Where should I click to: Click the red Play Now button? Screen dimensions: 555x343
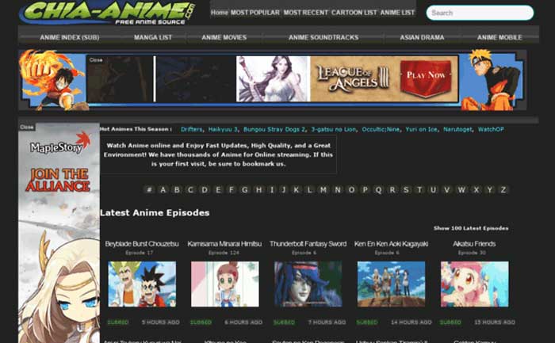pos(426,78)
